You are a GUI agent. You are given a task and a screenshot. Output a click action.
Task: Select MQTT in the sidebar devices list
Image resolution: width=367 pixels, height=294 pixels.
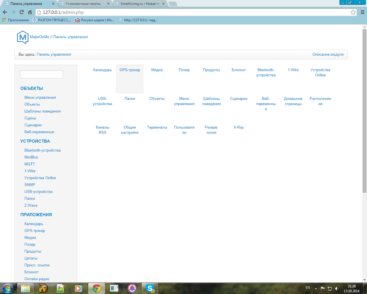30,164
